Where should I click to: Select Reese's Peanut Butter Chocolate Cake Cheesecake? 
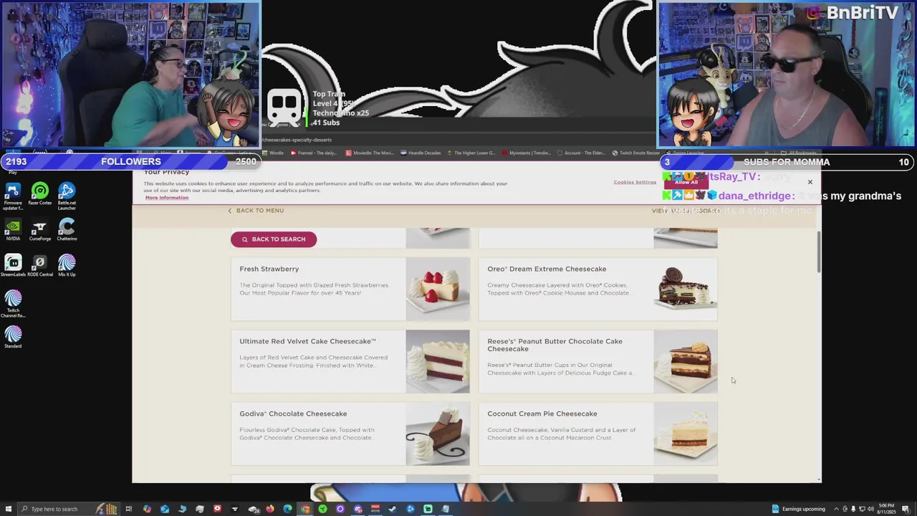[x=554, y=345]
